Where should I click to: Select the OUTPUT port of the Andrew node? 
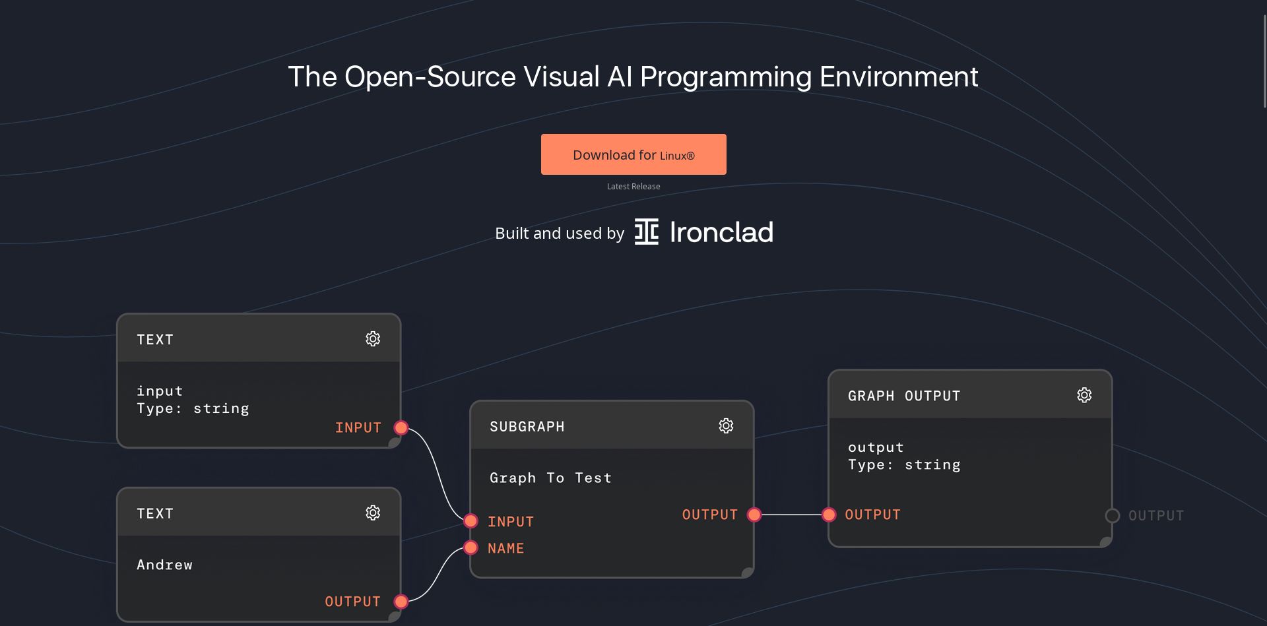click(401, 601)
